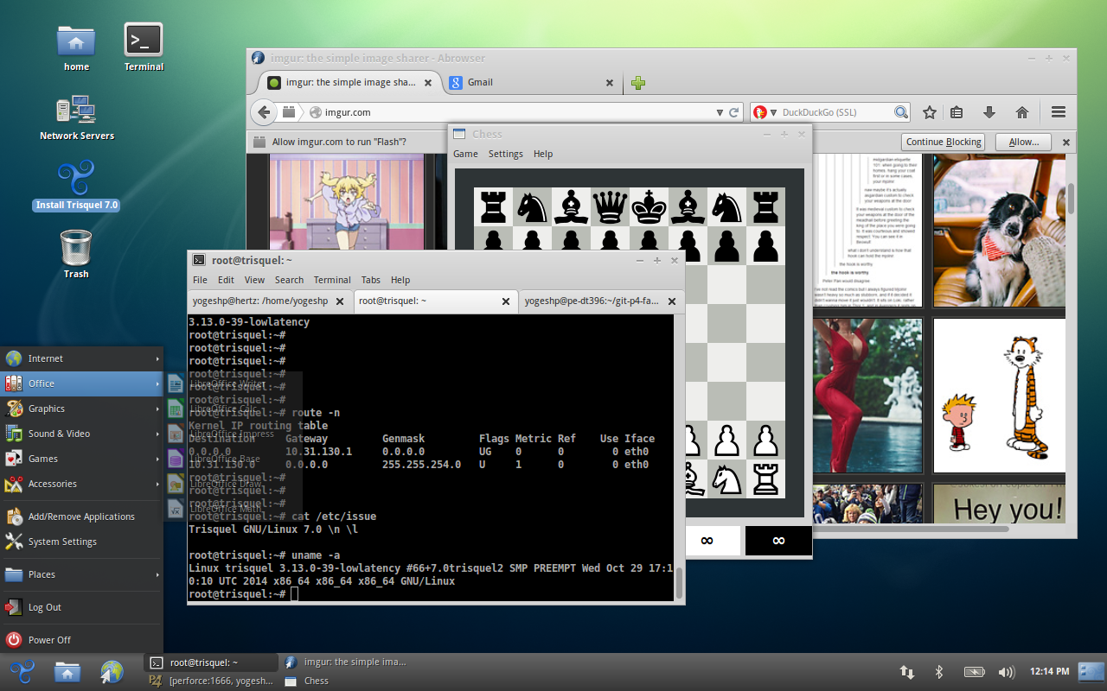1107x691 pixels.
Task: Open a new browser tab with the green plus
Action: pyautogui.click(x=638, y=83)
